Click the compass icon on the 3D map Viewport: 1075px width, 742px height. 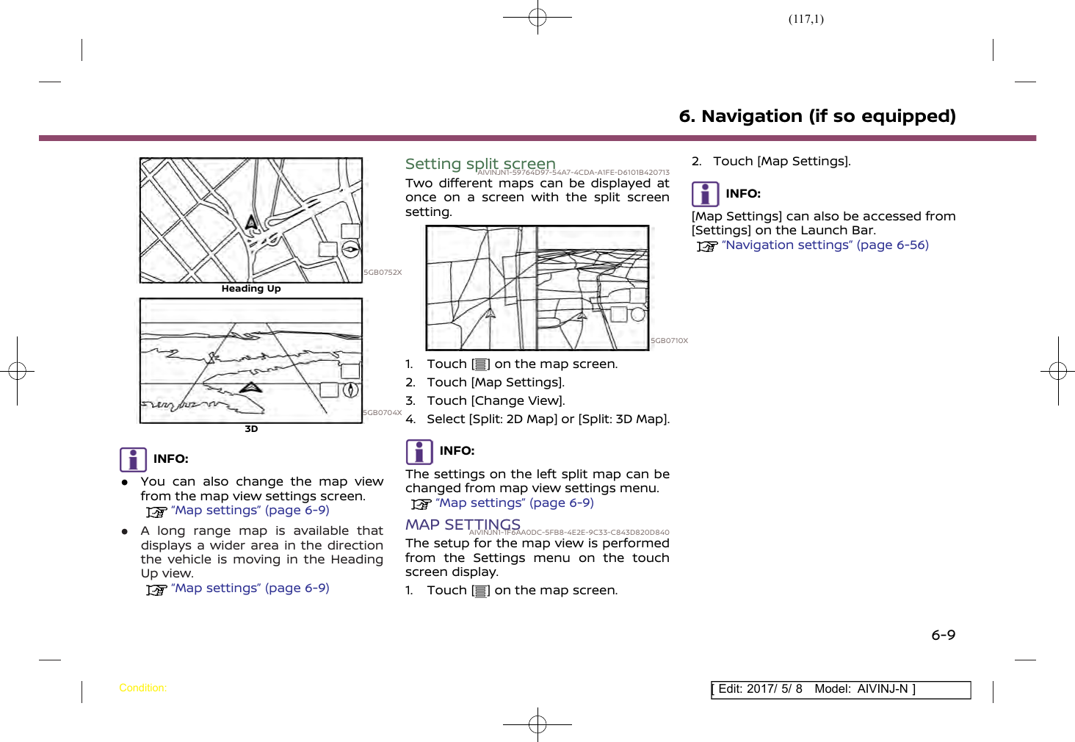(351, 389)
